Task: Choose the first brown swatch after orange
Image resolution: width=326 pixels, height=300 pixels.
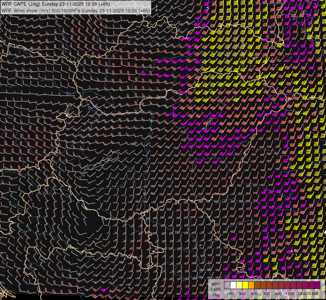Action: coord(257,285)
